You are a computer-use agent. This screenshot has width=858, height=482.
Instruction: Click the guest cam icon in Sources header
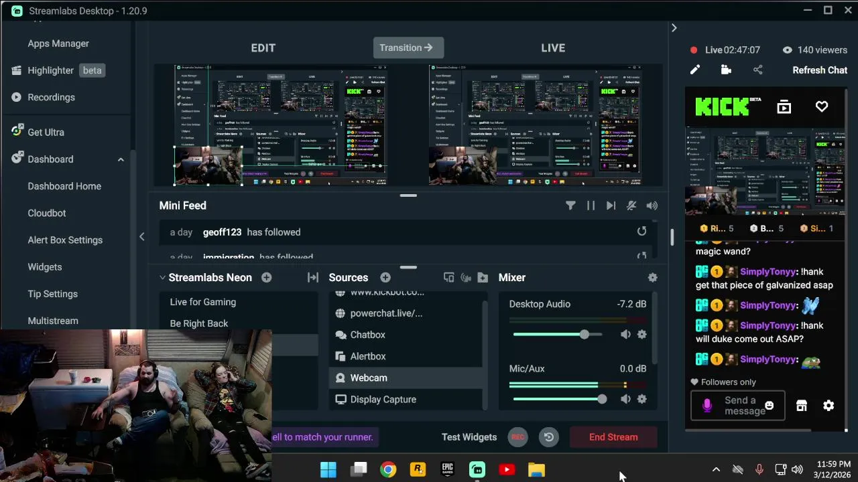[466, 277]
